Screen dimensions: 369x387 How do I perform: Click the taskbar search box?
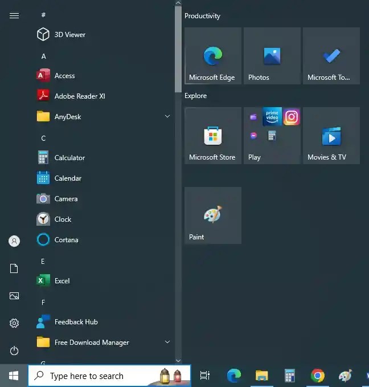point(109,376)
